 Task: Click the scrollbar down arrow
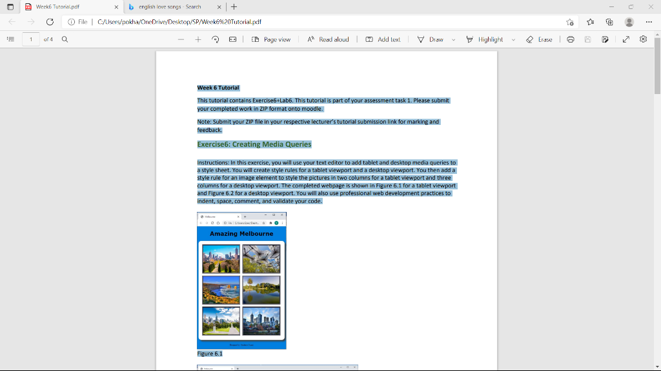[x=657, y=367]
